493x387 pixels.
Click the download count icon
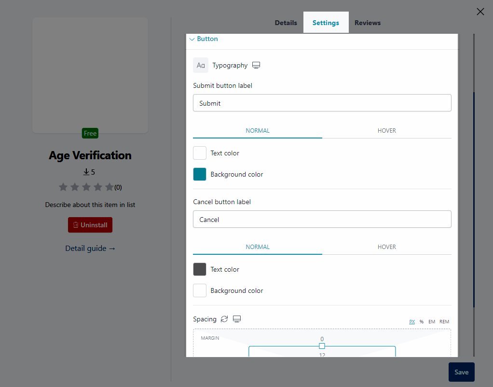pos(86,172)
